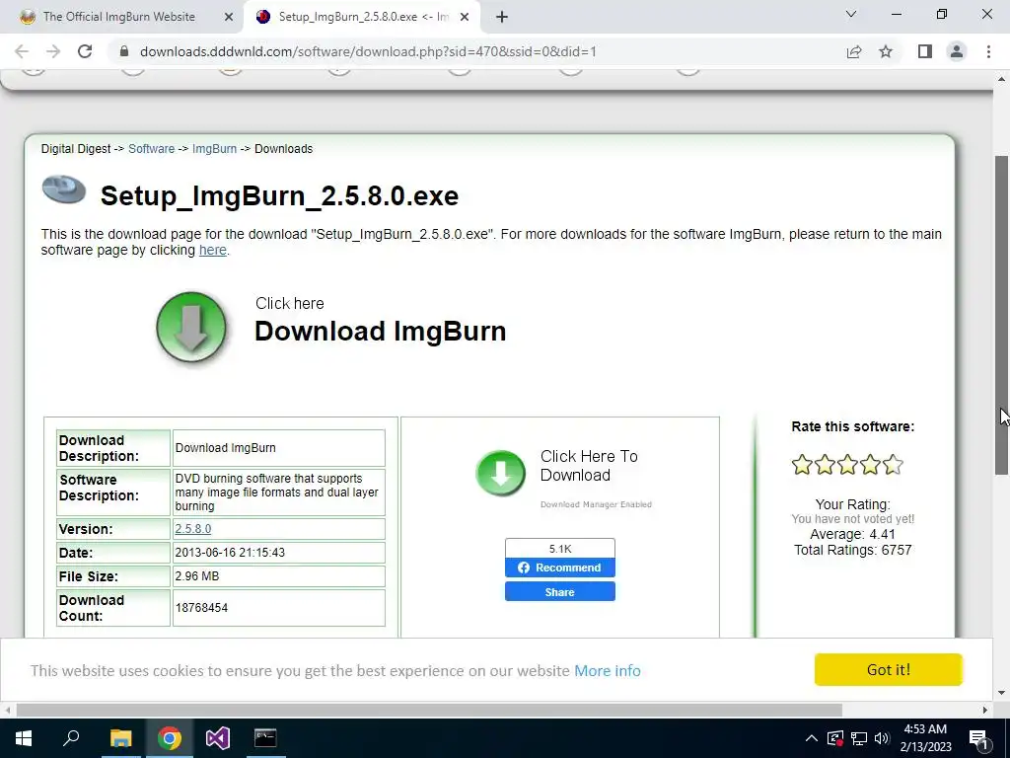Open a new tab with the plus button
The height and width of the screenshot is (758, 1010).
[502, 17]
